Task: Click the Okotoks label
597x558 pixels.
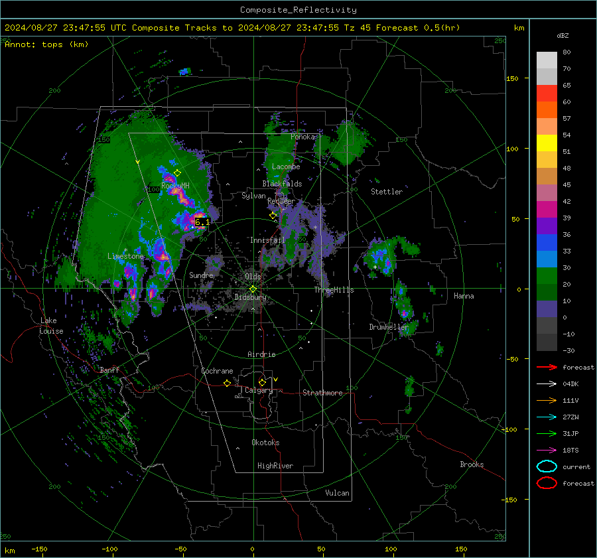Action: 265,443
